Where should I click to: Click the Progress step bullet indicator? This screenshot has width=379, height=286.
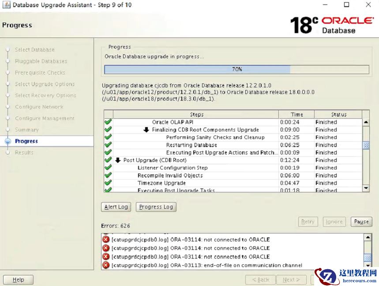[x=8, y=141]
